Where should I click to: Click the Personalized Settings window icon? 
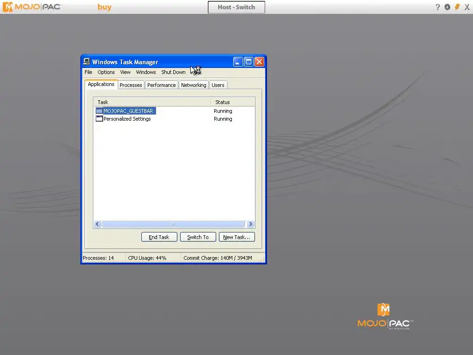99,119
